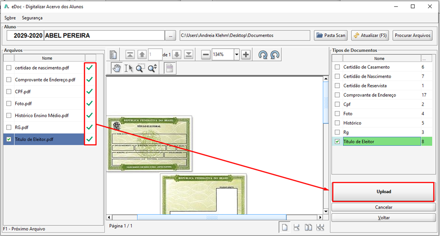Screen dimensions: 440x236
Task: Open the Segurança menu
Action: coord(32,18)
